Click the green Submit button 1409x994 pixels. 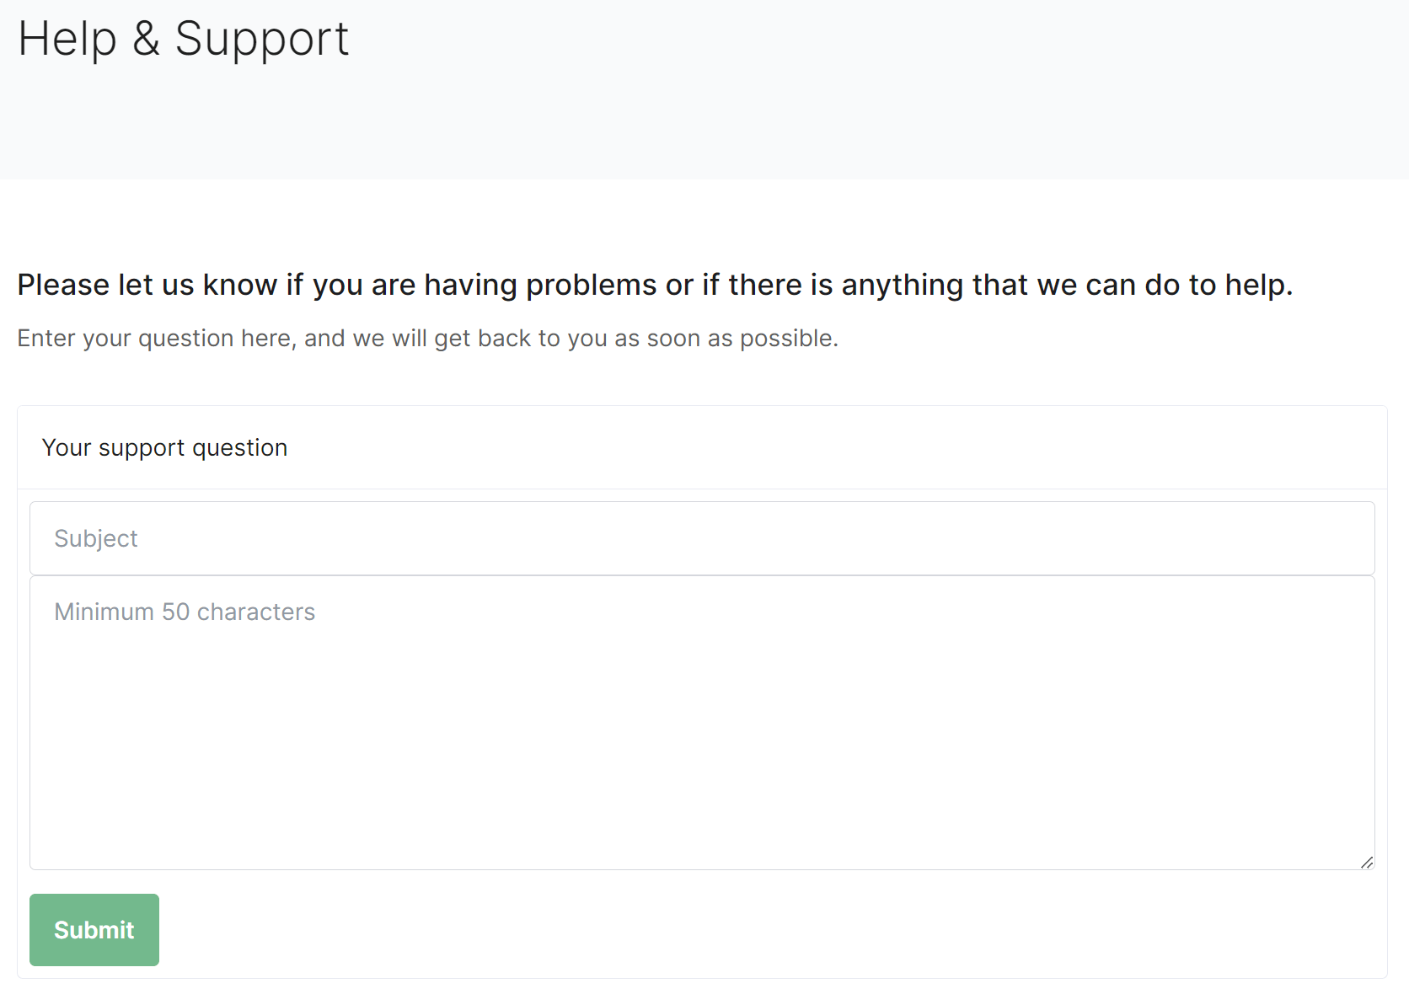[x=94, y=929]
